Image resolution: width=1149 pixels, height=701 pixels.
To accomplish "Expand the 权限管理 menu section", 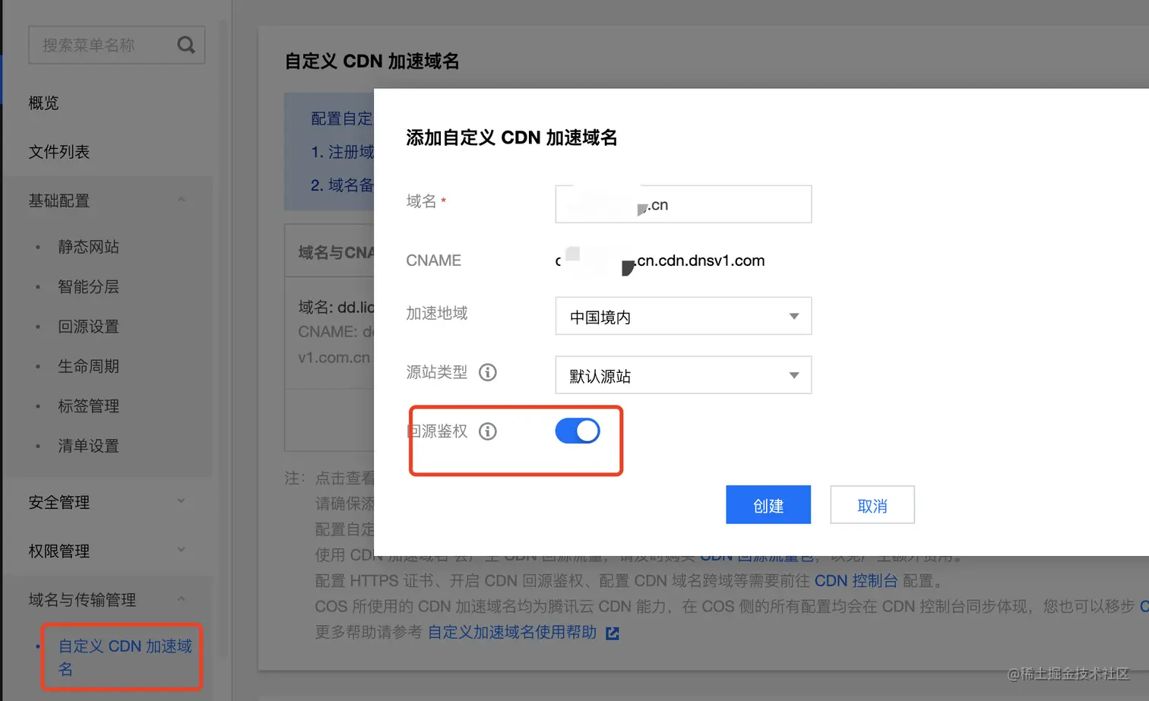I will (182, 550).
